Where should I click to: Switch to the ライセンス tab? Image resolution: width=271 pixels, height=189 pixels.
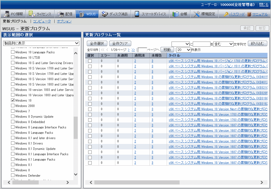pos(40,14)
